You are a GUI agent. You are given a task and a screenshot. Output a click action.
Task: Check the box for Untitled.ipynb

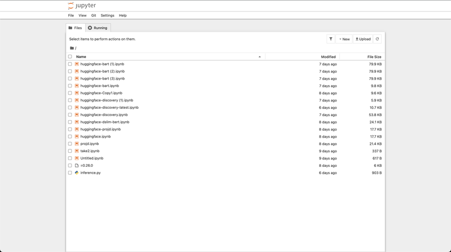[x=70, y=158]
